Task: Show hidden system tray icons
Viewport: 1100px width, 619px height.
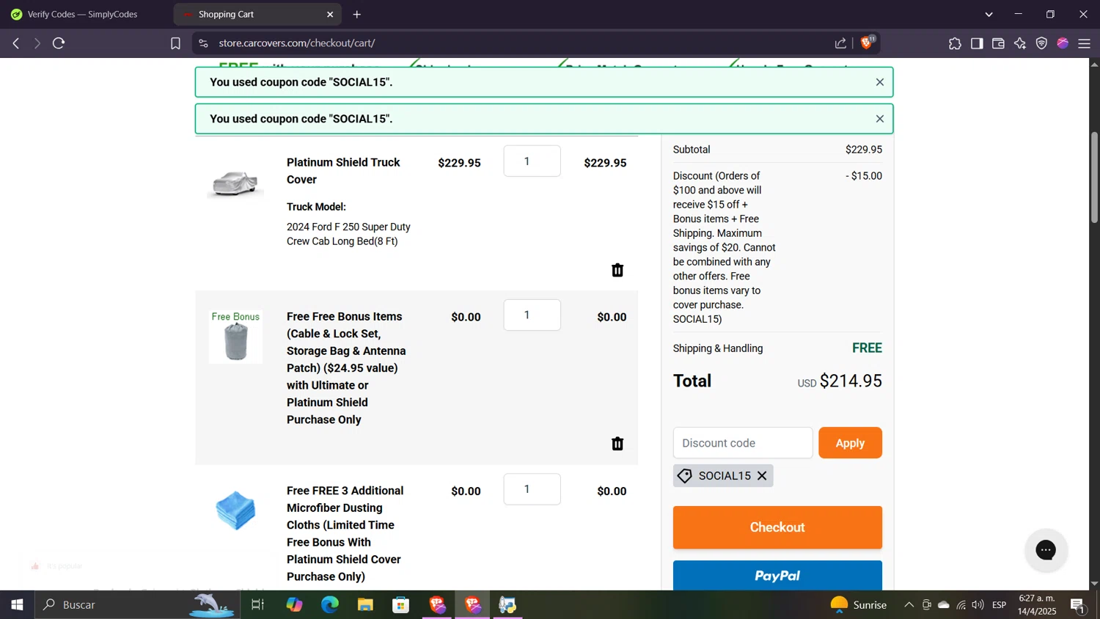Action: 909,605
